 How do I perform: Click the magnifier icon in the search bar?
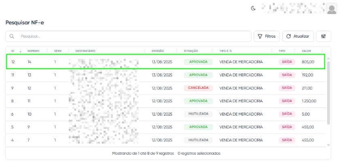(x=12, y=36)
